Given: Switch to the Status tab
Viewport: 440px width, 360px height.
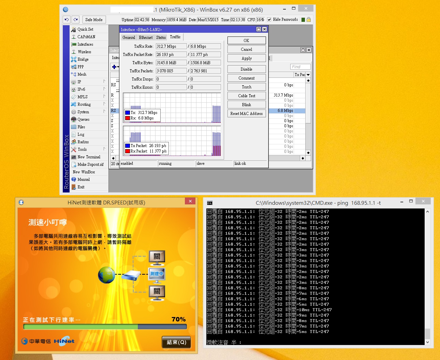Looking at the screenshot, I should tap(161, 38).
